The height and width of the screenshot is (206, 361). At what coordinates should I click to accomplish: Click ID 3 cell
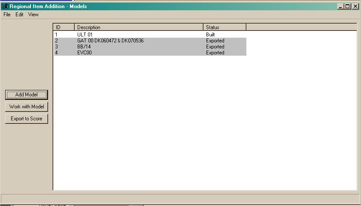point(56,47)
